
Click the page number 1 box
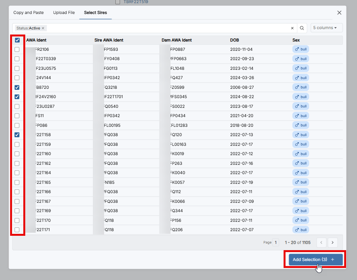tap(276, 242)
